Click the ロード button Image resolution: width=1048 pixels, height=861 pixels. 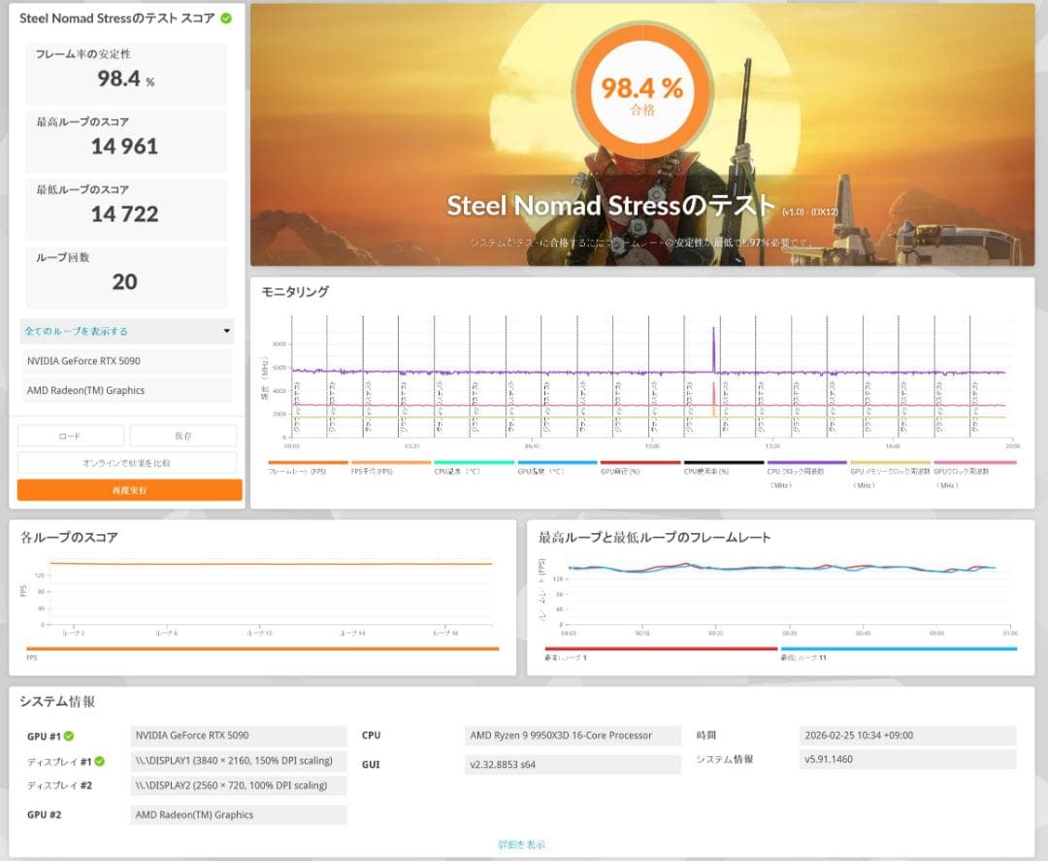click(70, 436)
